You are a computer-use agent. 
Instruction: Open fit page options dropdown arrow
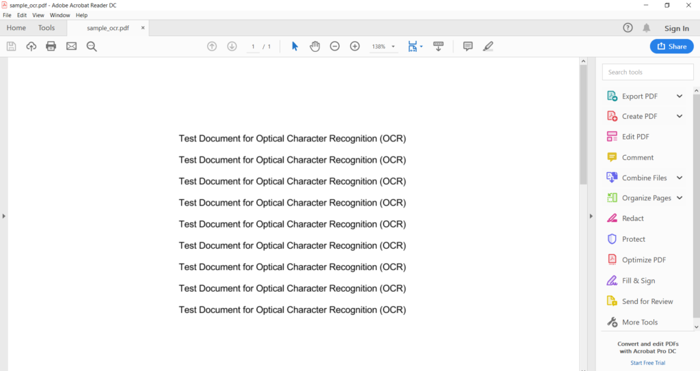pos(421,46)
